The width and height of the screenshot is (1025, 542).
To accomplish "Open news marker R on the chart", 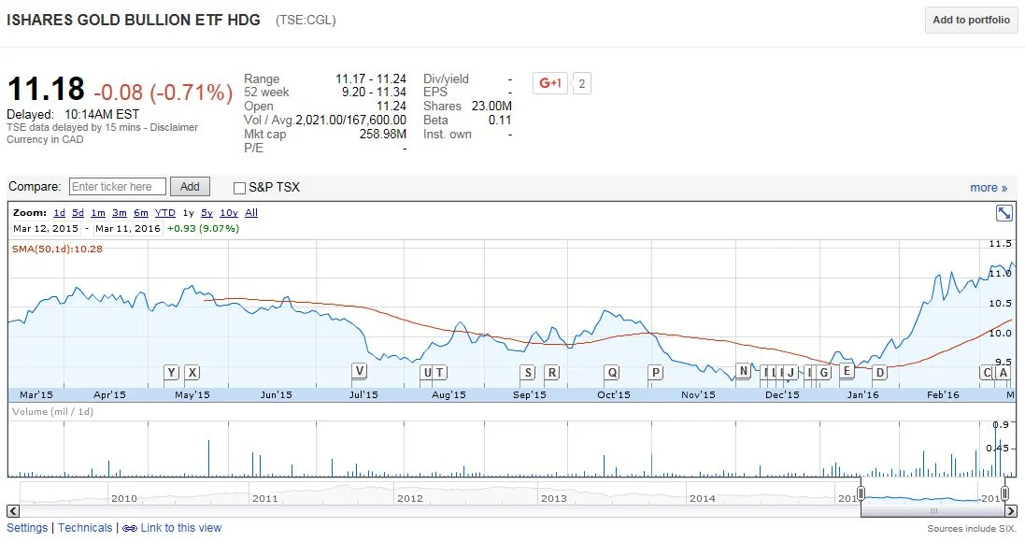I will pyautogui.click(x=551, y=373).
